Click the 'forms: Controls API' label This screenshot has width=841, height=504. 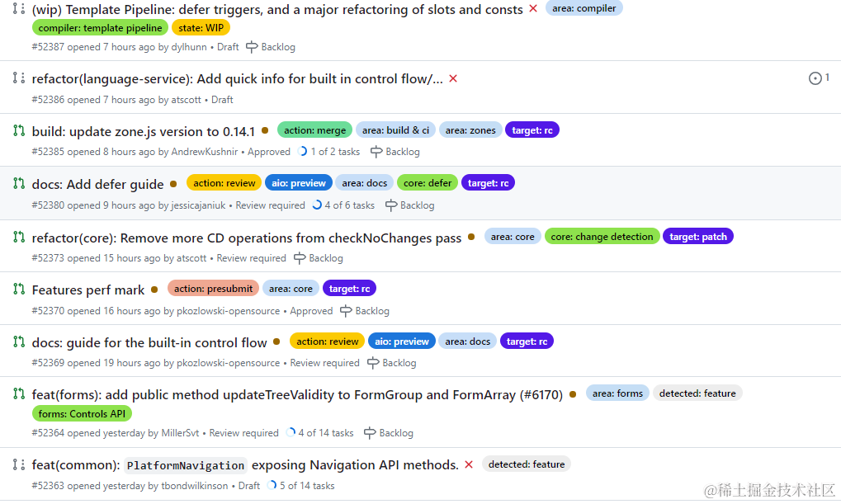point(82,414)
